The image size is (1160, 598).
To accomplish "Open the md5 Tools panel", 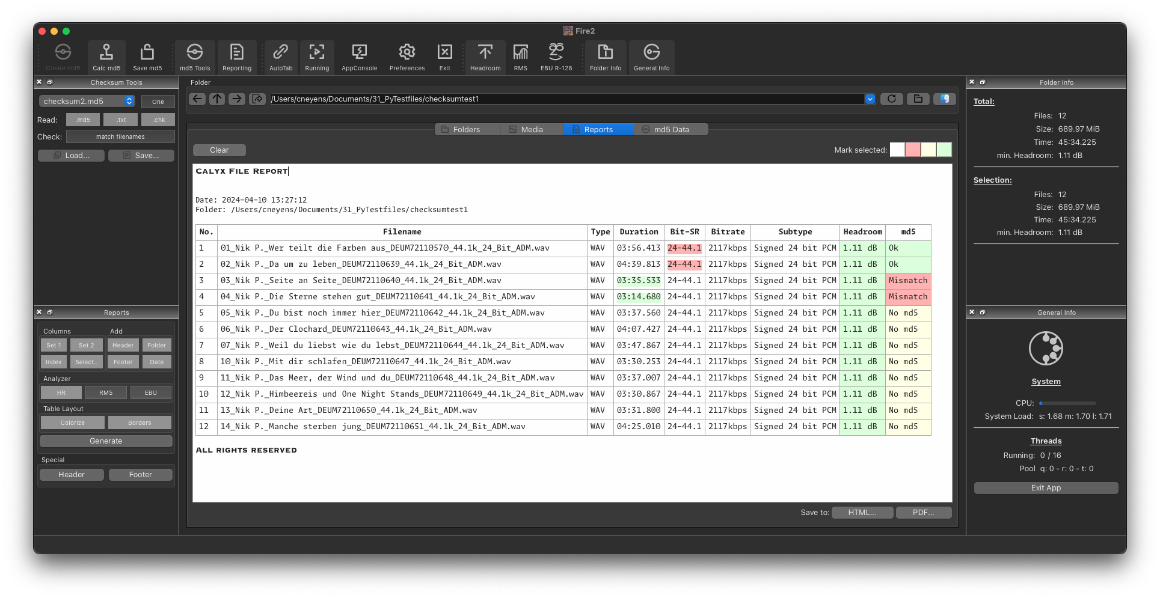I will [x=194, y=57].
